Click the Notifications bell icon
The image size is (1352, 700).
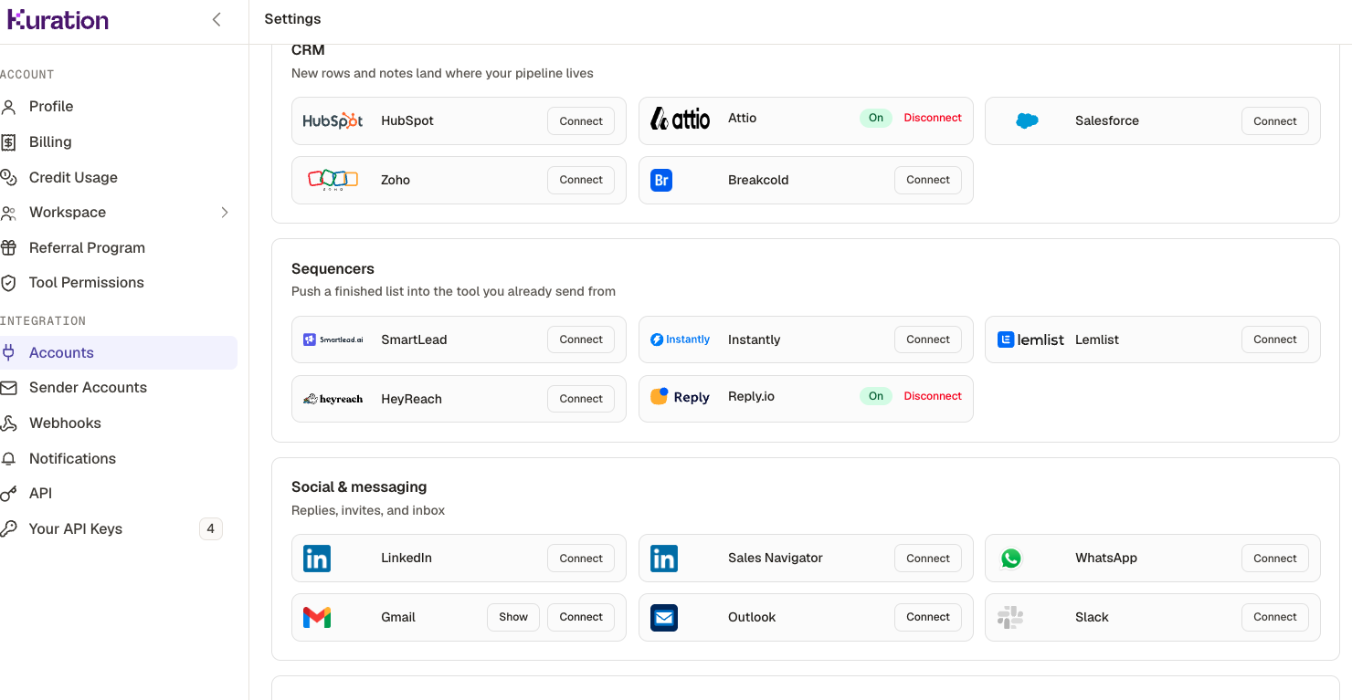(x=9, y=458)
